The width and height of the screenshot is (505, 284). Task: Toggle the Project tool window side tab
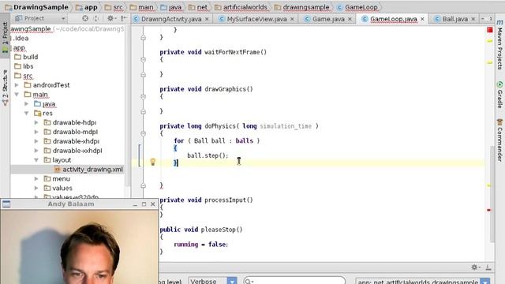[x=5, y=37]
